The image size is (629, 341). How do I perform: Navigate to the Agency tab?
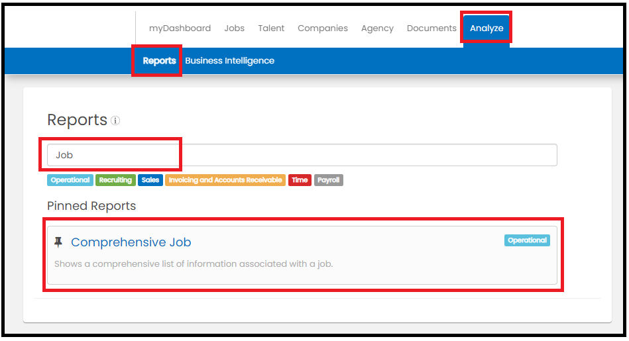(377, 28)
